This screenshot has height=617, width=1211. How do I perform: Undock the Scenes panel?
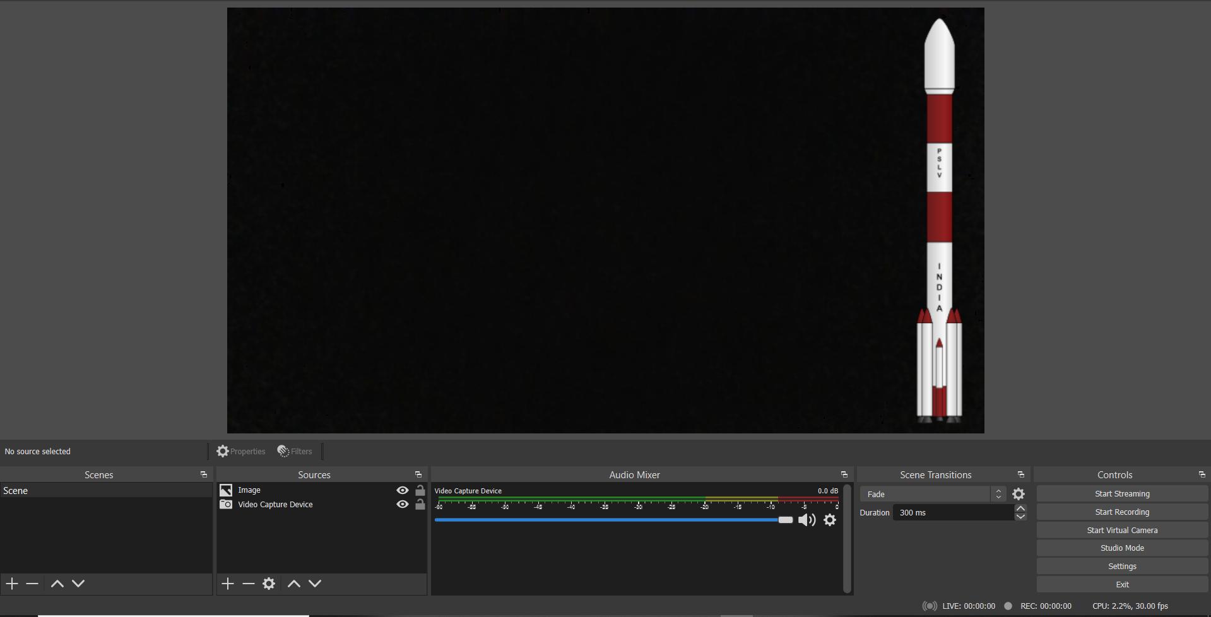[x=204, y=474]
